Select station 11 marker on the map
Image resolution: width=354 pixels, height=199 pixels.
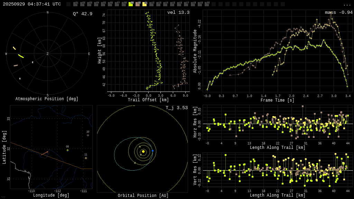pos(86,158)
